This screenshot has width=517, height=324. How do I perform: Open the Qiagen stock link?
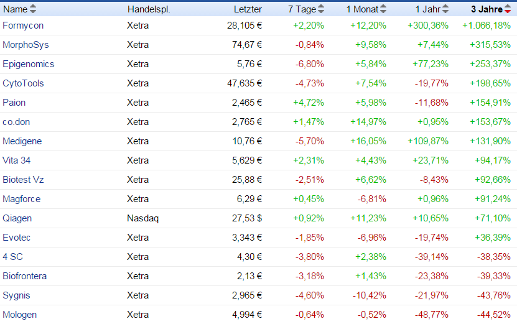17,218
